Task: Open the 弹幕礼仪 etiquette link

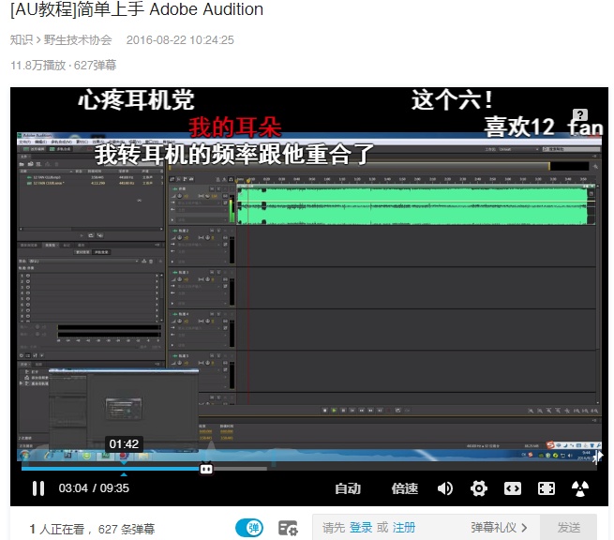Action: 499,528
